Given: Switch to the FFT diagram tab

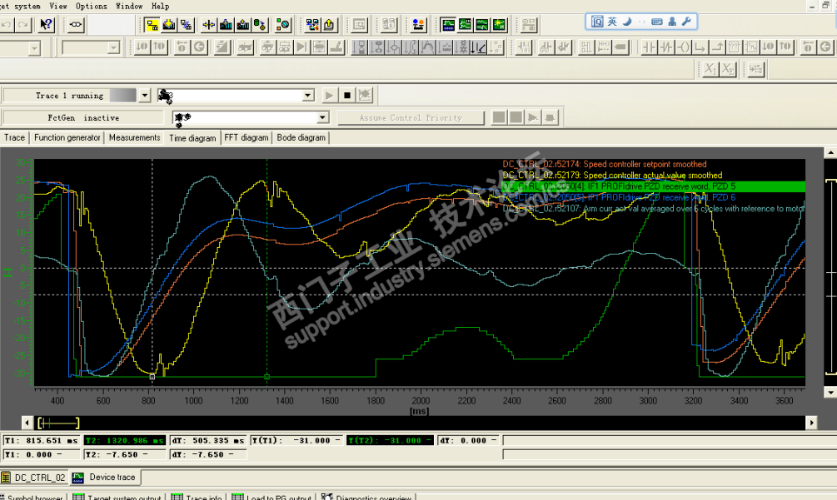Looking at the screenshot, I should [246, 137].
